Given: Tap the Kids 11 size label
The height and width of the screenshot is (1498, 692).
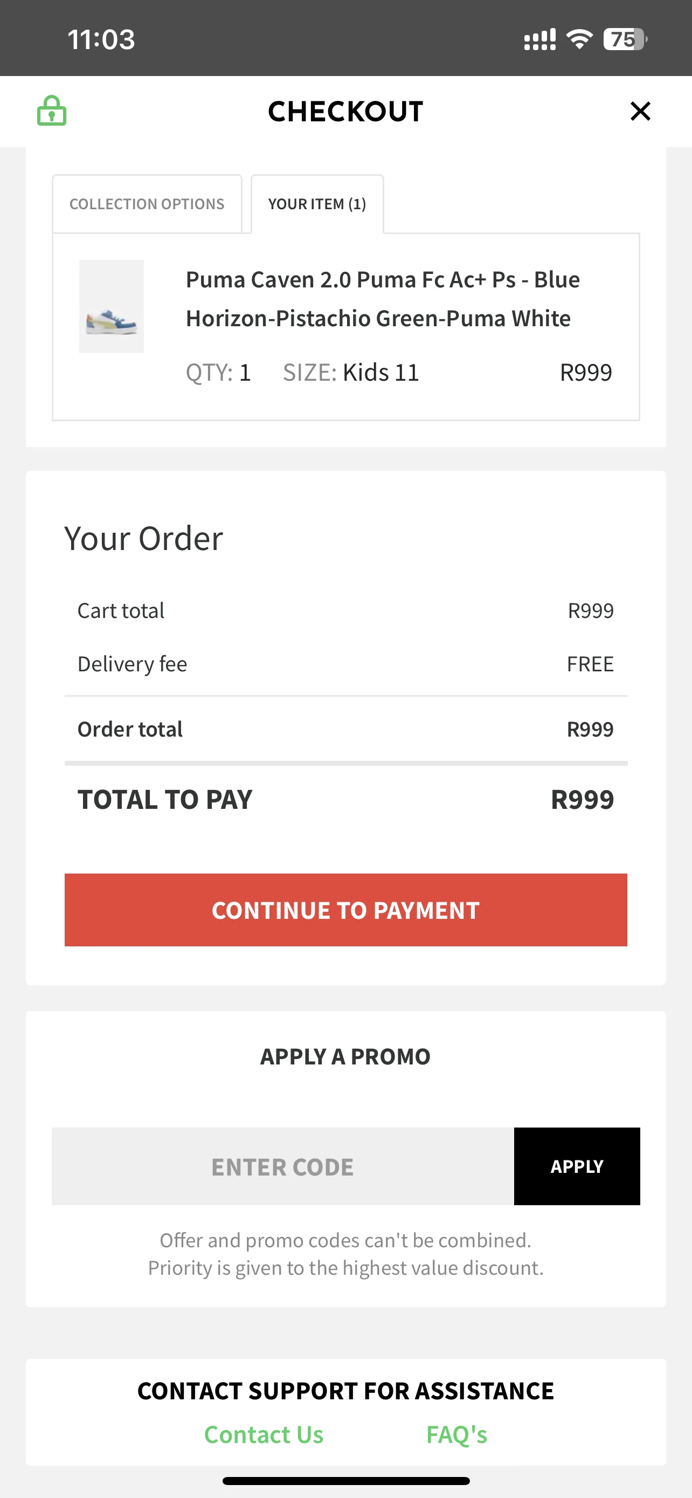Looking at the screenshot, I should pyautogui.click(x=381, y=372).
